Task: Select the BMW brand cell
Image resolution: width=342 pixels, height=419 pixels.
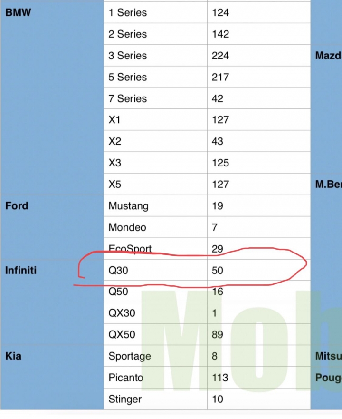Action: point(18,12)
